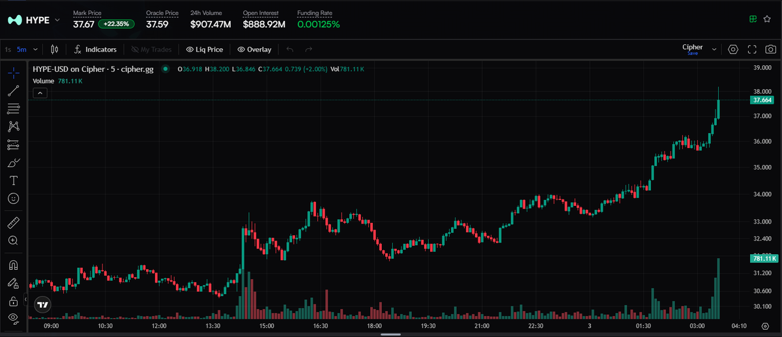The width and height of the screenshot is (782, 337).
Task: Click the +22.35% change badge
Action: tap(117, 24)
